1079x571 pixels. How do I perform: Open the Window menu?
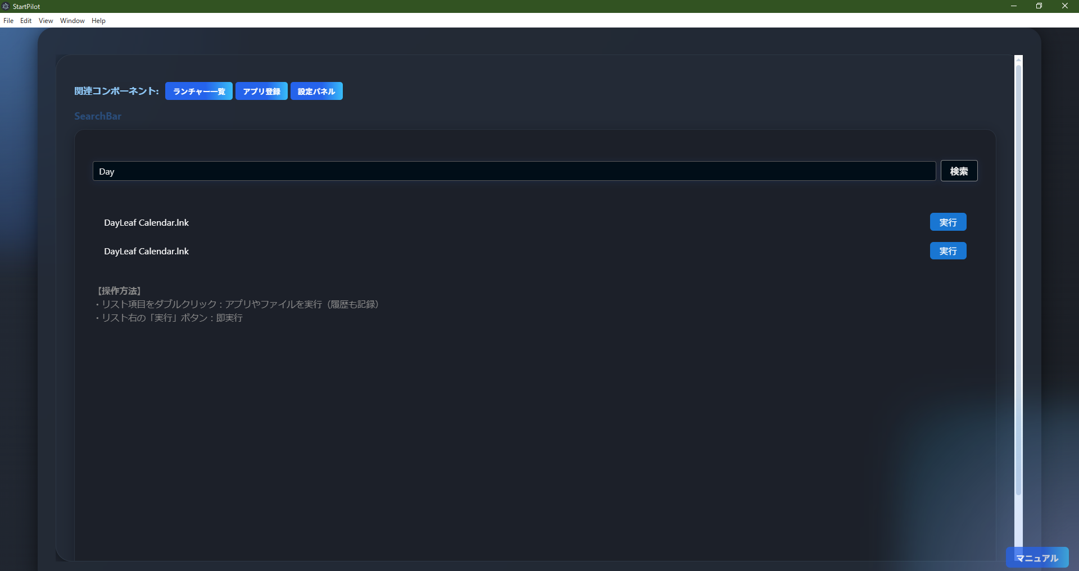[x=71, y=20]
